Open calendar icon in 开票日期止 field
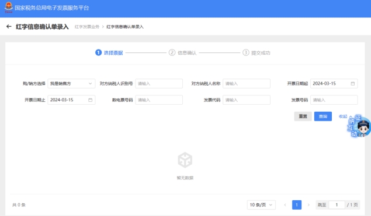371x216 pixels. pos(90,100)
